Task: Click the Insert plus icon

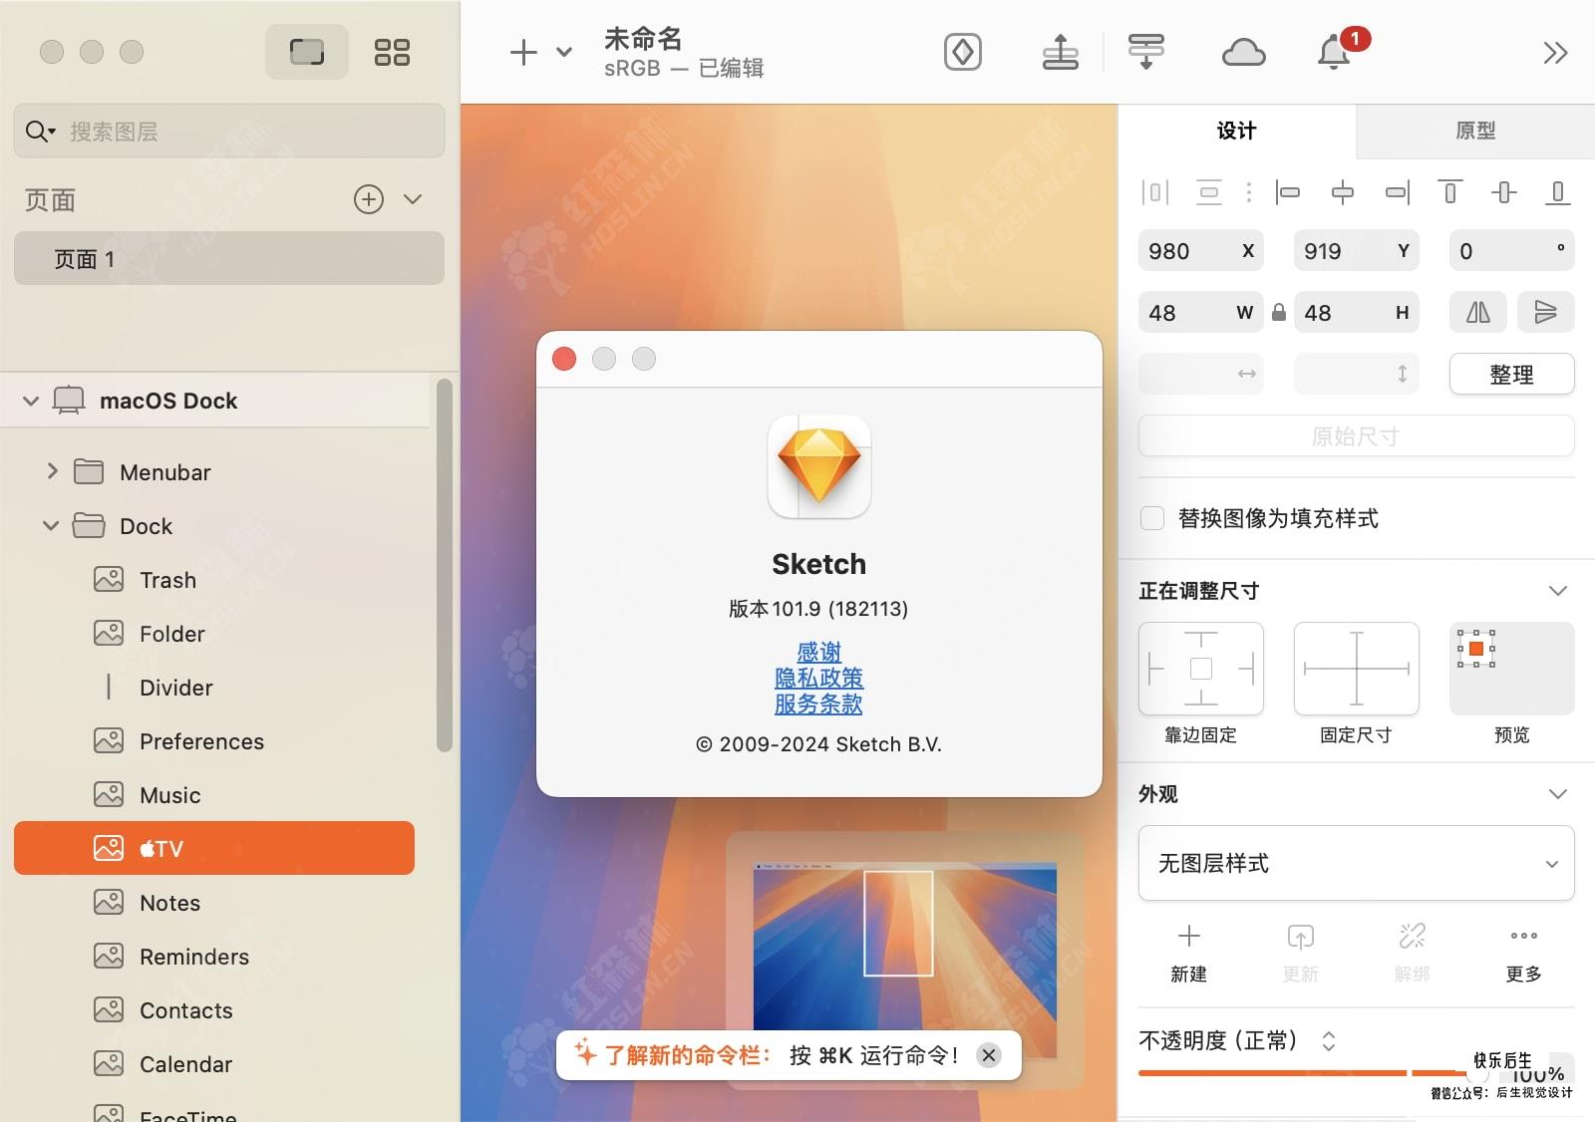Action: coord(523,52)
